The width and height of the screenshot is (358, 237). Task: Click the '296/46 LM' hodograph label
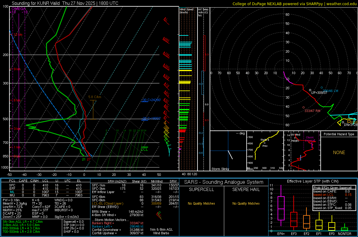click(x=330, y=91)
